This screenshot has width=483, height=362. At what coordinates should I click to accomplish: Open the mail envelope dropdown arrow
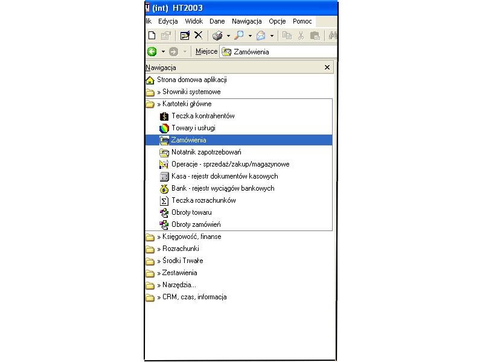[x=272, y=36]
